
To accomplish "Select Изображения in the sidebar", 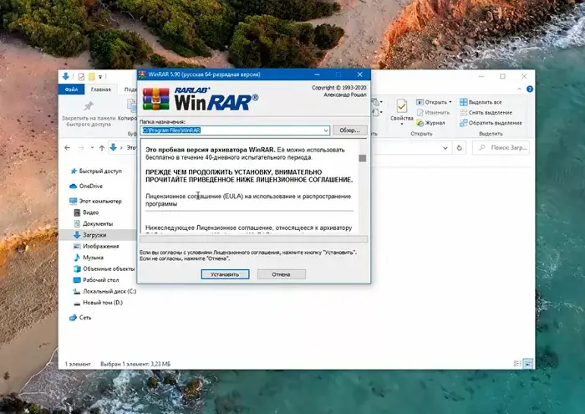I will pyautogui.click(x=96, y=246).
